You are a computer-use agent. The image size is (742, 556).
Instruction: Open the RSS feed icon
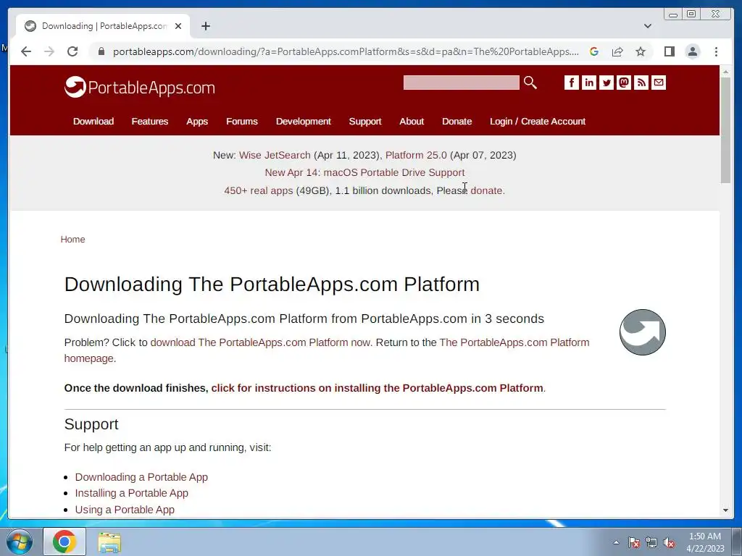point(641,83)
